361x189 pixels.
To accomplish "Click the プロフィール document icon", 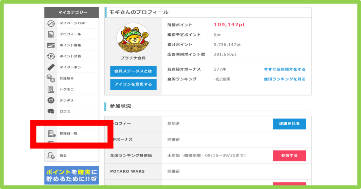I will pos(51,34).
